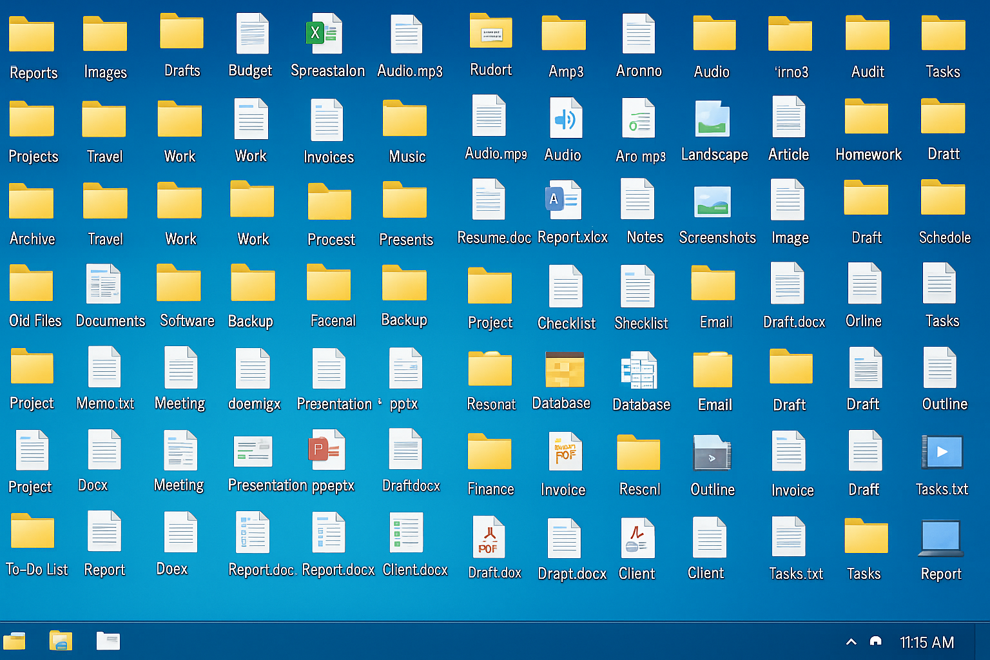Open the Draft.dox PDF file
The width and height of the screenshot is (990, 660).
click(489, 537)
